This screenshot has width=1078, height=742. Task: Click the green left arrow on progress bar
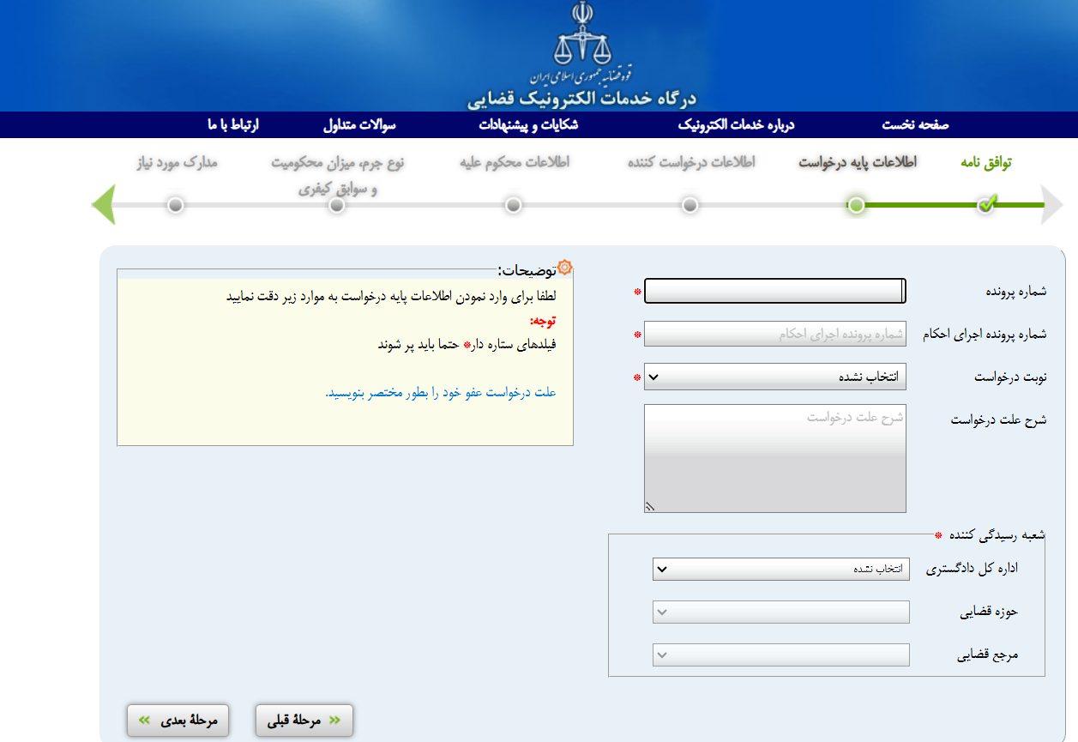[x=104, y=205]
